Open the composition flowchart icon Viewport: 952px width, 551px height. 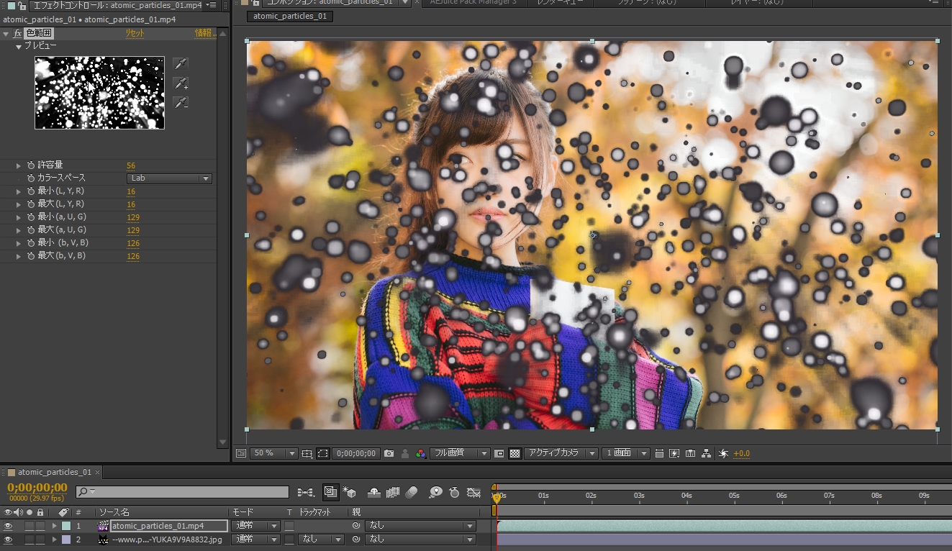tap(706, 453)
